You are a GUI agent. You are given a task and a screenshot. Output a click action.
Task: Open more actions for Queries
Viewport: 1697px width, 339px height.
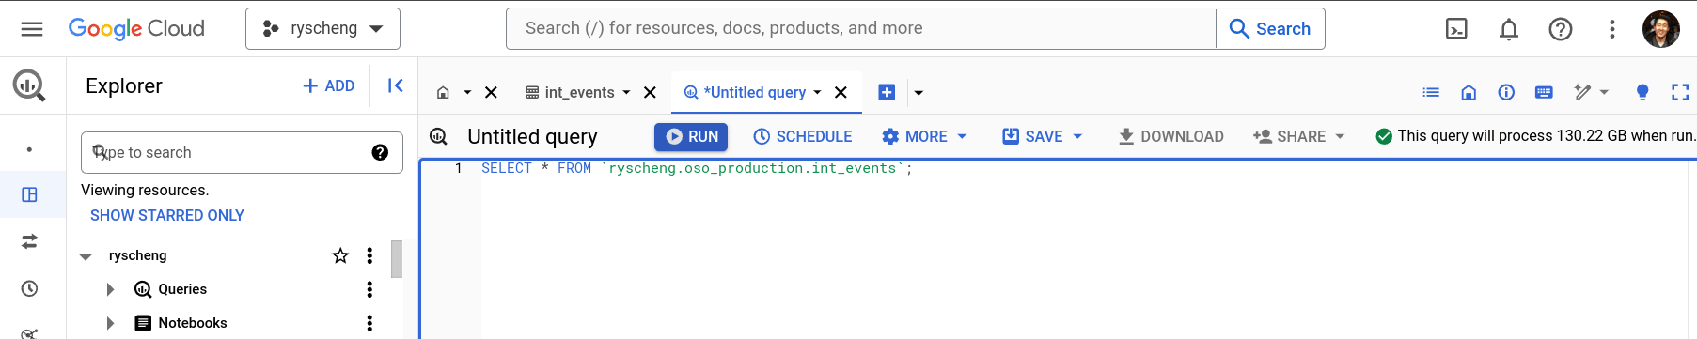point(369,289)
